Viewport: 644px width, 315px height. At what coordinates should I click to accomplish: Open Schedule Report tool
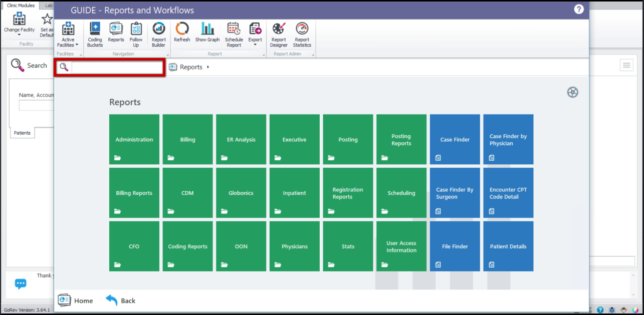click(234, 35)
